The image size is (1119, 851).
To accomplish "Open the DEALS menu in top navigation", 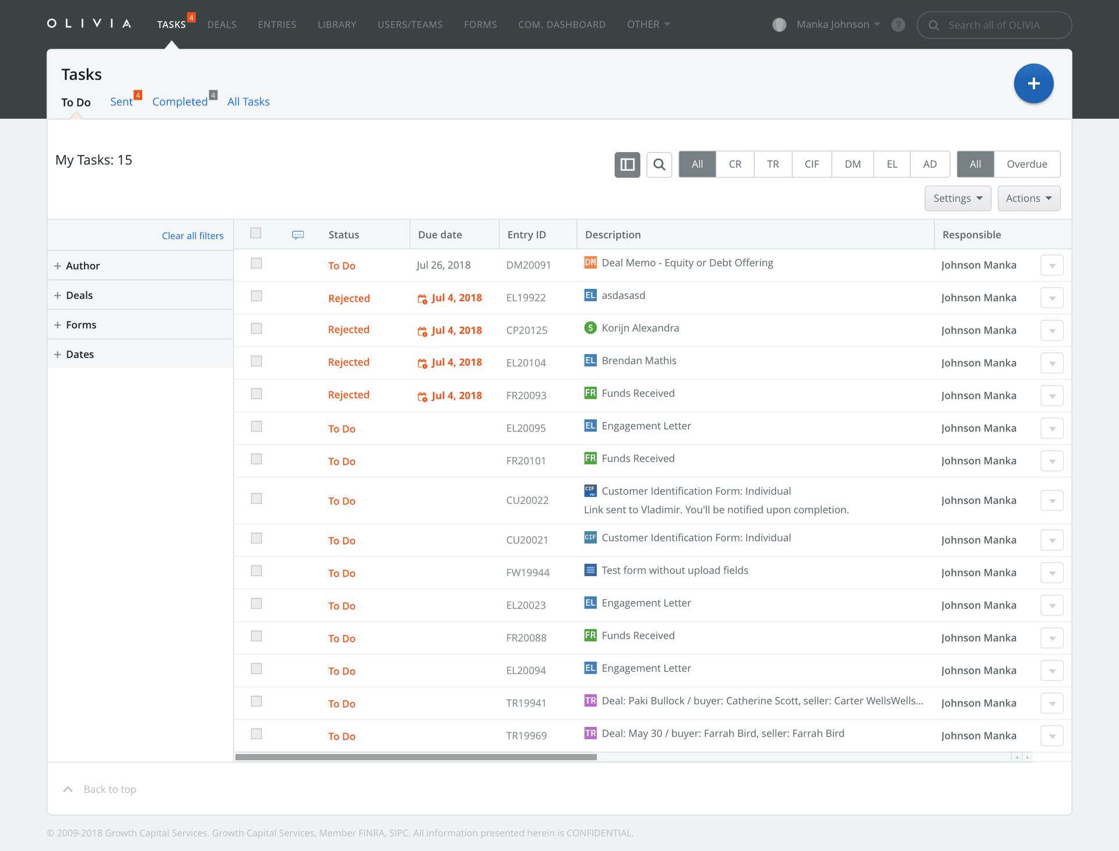I will coord(221,25).
